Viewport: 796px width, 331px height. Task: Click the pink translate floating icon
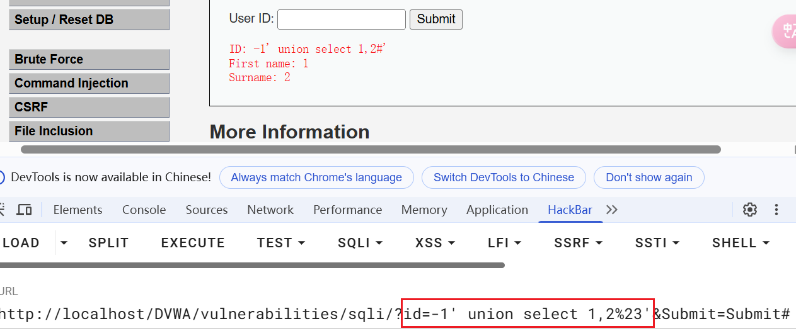pos(785,31)
